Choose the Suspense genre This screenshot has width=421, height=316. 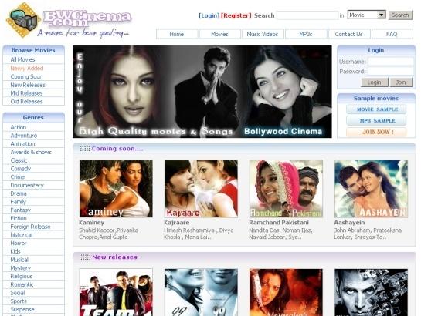[22, 309]
